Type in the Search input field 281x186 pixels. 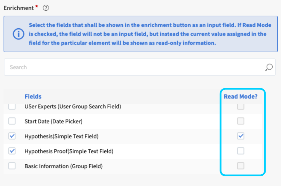tap(134, 67)
